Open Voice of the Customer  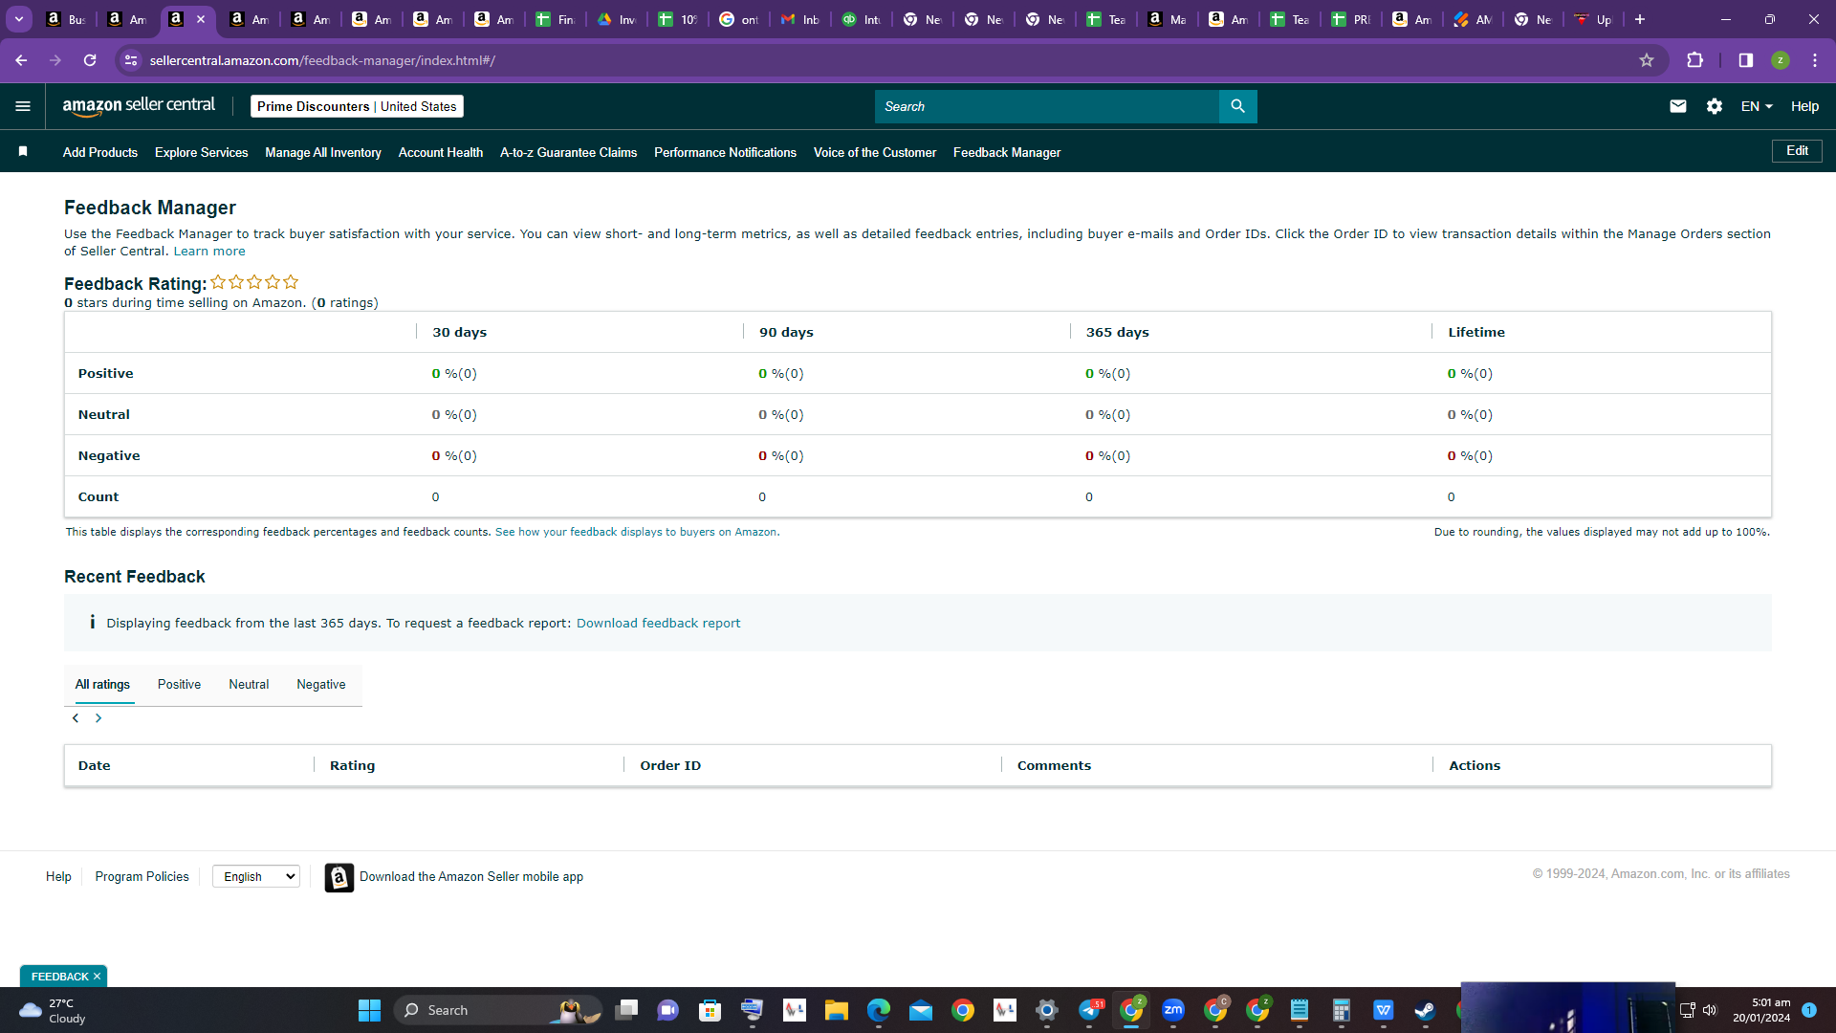tap(875, 152)
